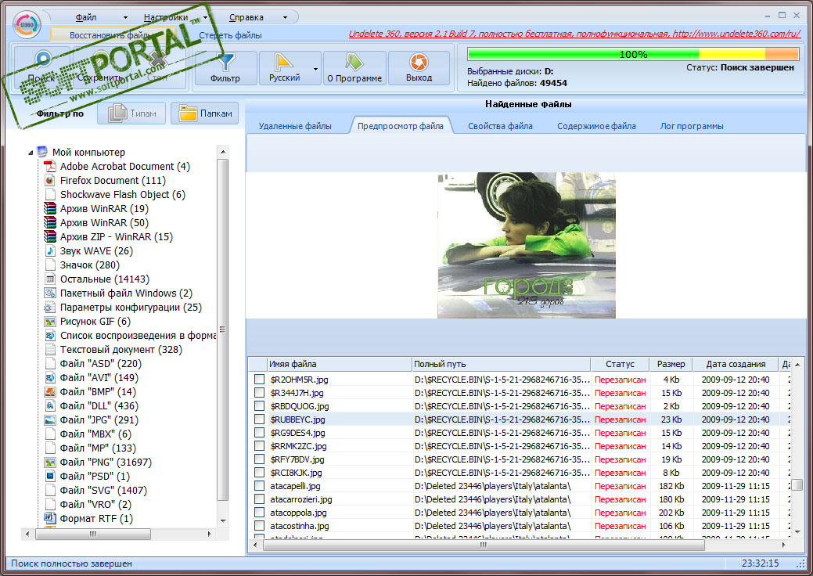Check the box for $RG9DES4.jpg
Image resolution: width=813 pixels, height=576 pixels.
(x=259, y=433)
